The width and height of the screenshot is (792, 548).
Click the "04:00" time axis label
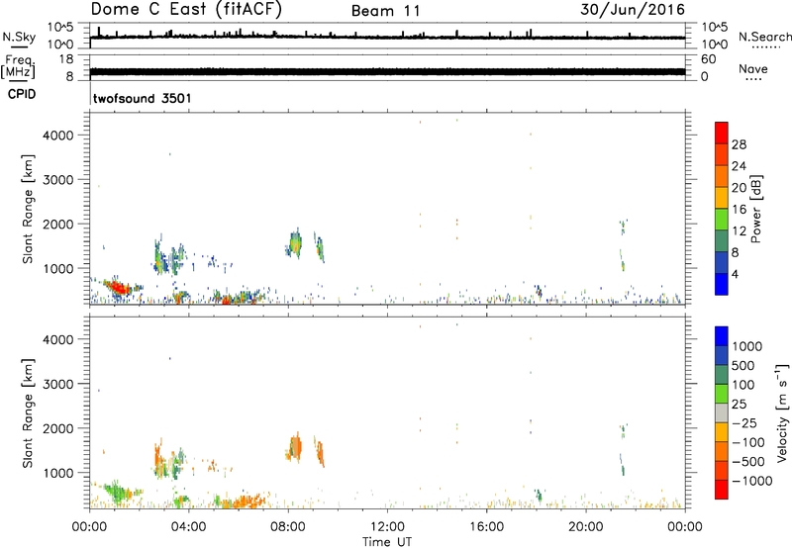pyautogui.click(x=188, y=527)
